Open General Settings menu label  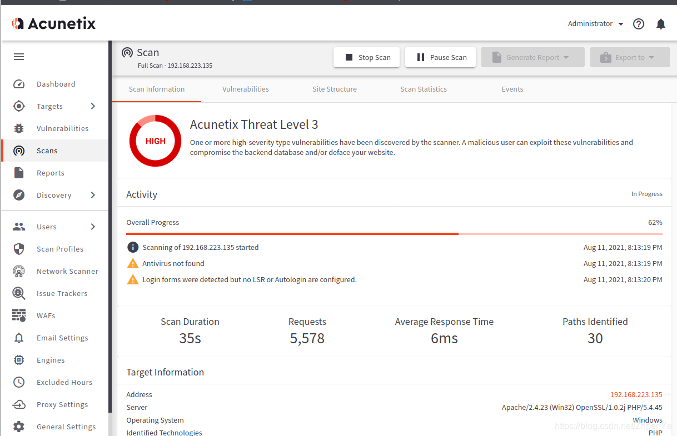(66, 427)
